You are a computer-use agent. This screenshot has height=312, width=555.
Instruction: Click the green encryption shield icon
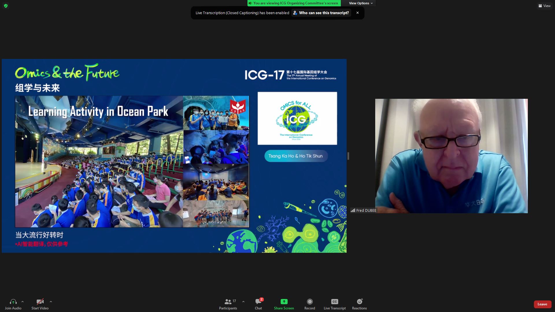pos(5,6)
